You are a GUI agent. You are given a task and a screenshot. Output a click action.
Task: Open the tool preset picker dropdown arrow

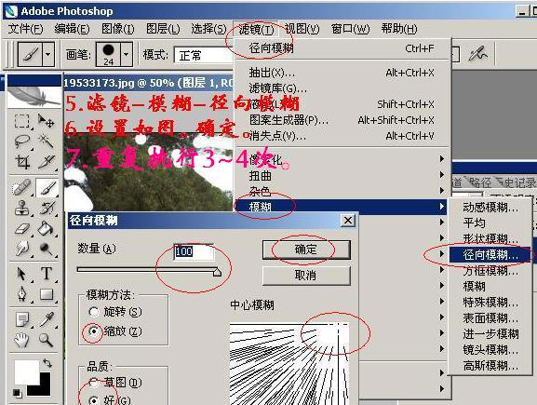48,54
